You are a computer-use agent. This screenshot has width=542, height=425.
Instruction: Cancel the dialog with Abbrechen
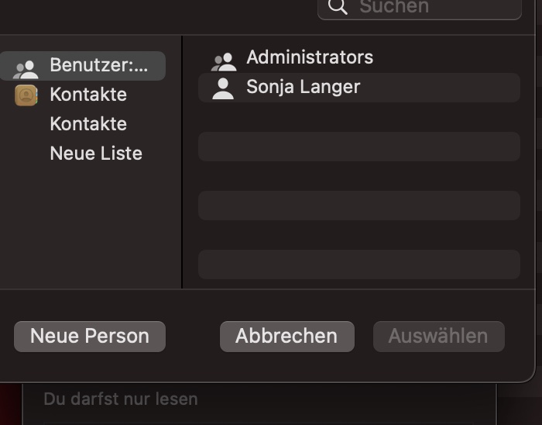point(286,337)
